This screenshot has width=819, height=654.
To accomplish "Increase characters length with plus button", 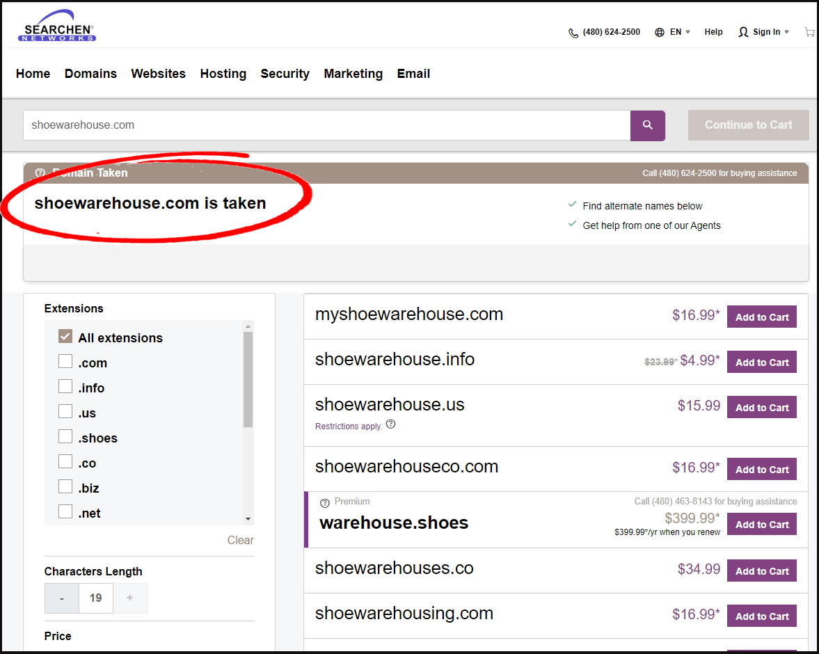I will pyautogui.click(x=130, y=598).
